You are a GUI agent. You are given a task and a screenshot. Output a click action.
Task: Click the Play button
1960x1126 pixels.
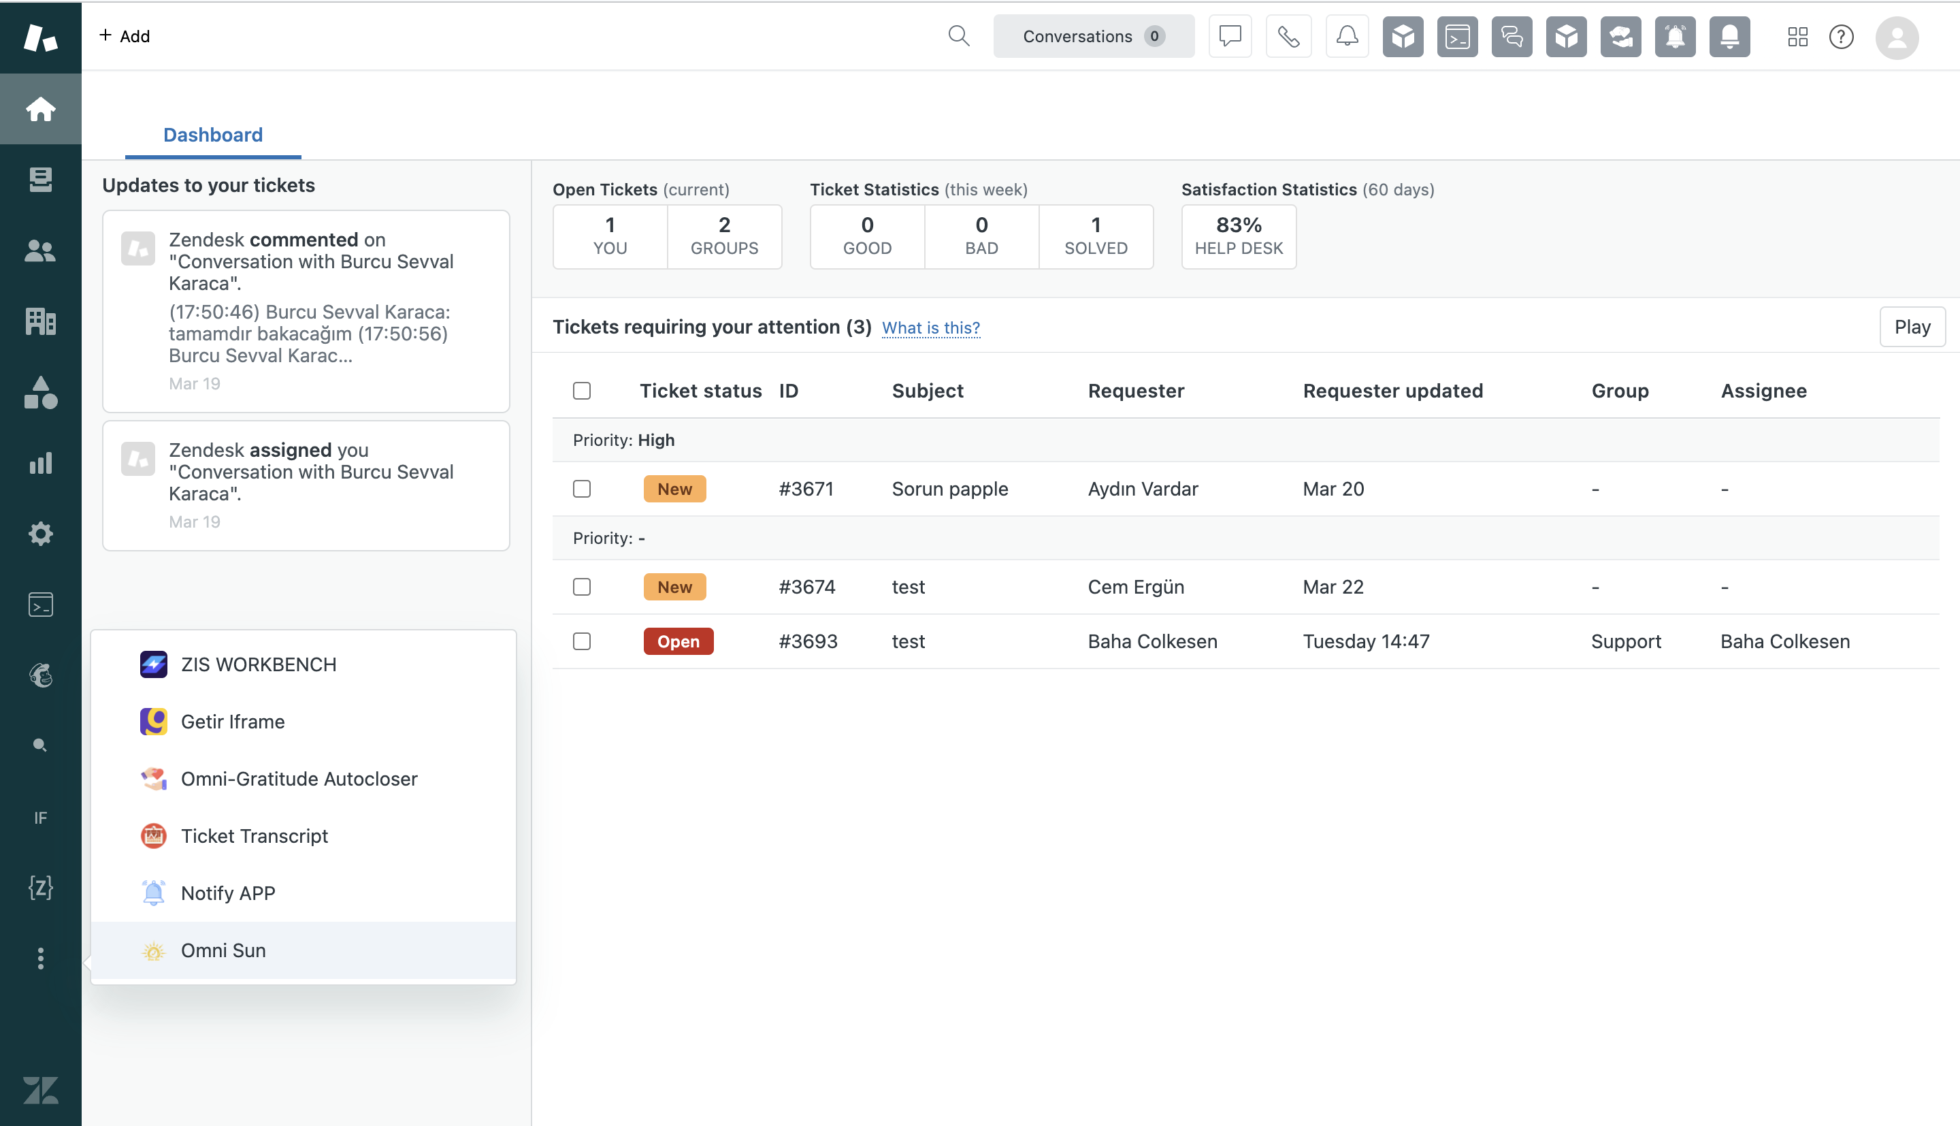click(x=1912, y=327)
